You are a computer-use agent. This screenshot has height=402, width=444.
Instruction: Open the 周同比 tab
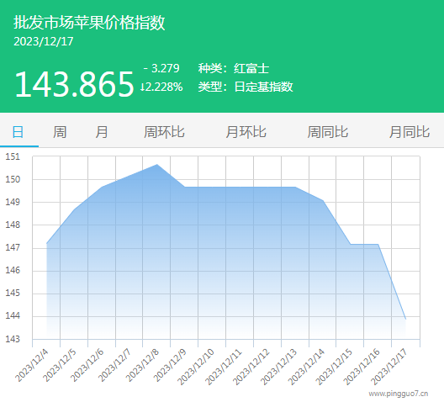tap(328, 132)
